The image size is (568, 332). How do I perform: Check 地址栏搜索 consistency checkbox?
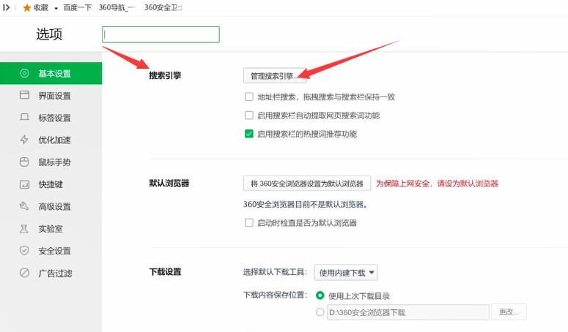[249, 97]
